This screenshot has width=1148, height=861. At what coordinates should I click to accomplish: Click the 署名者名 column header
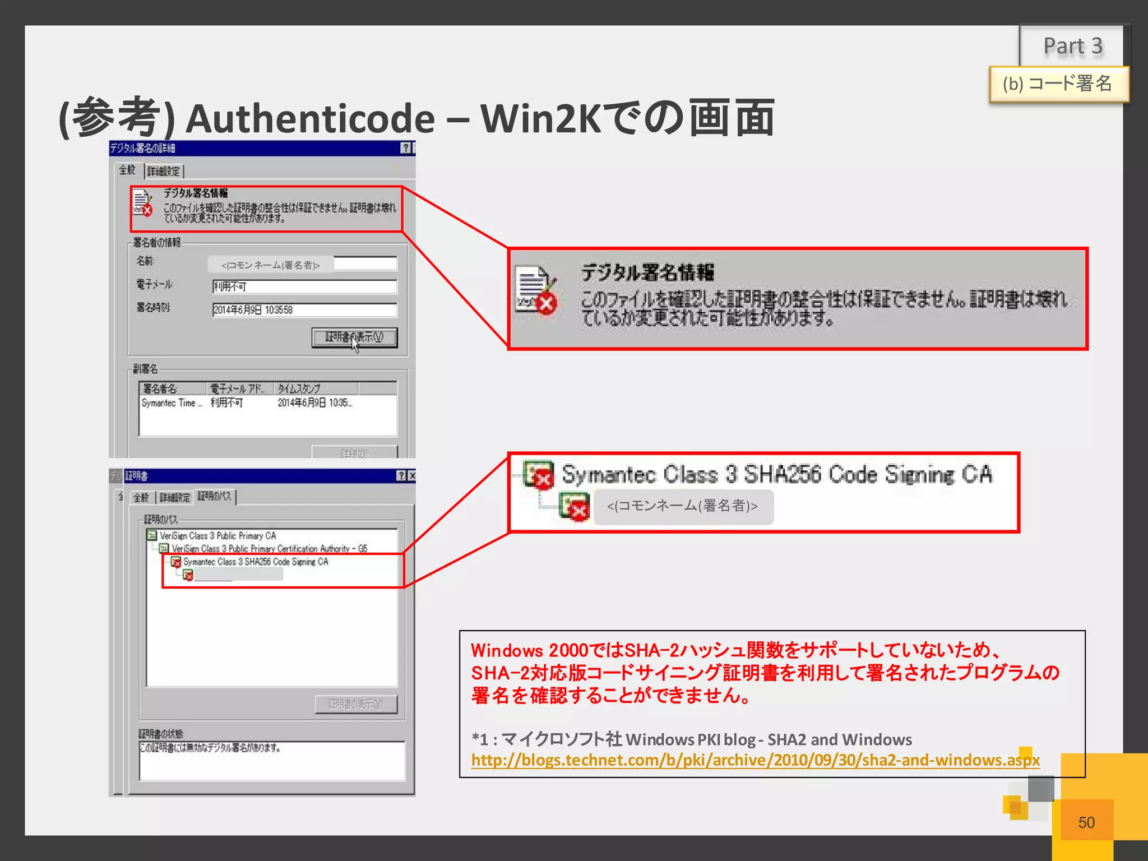pyautogui.click(x=173, y=388)
